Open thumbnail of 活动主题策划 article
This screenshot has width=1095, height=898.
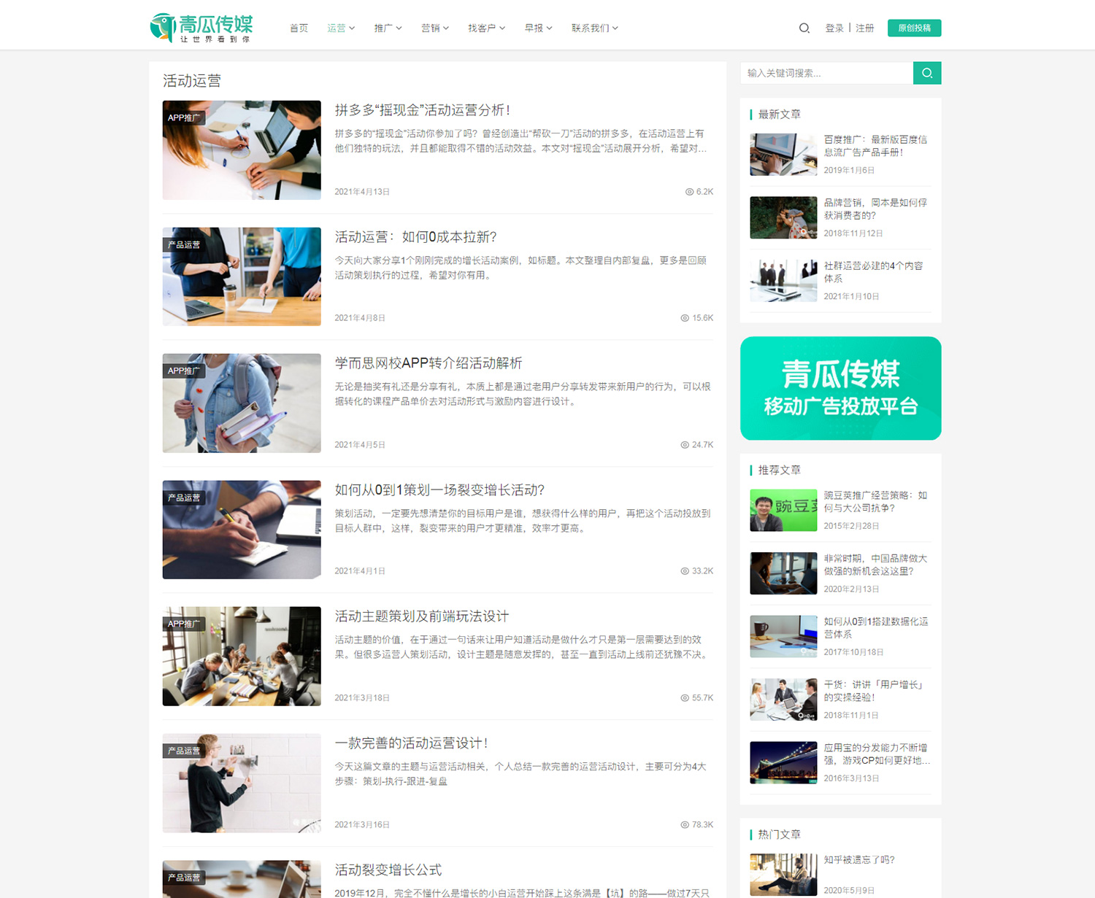(242, 657)
